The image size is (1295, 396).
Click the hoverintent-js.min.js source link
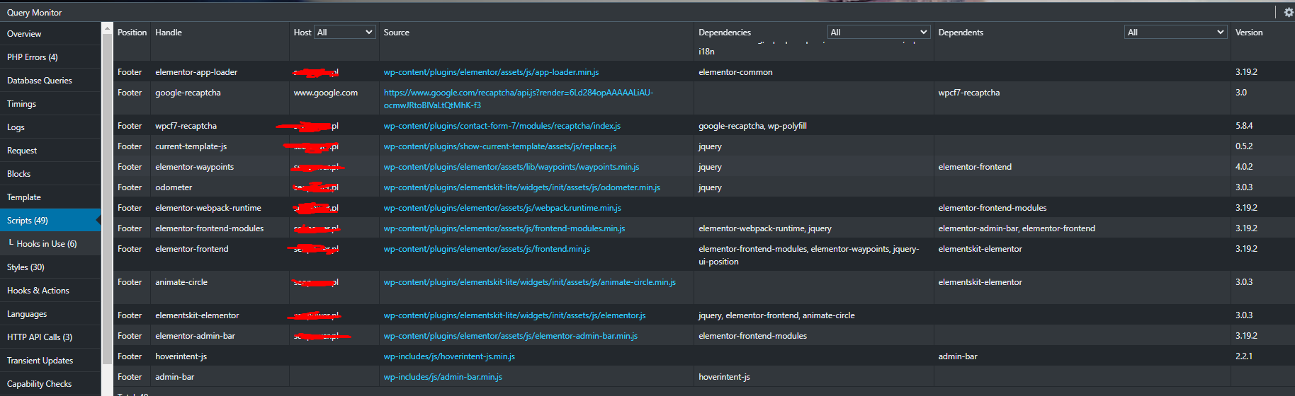point(449,356)
